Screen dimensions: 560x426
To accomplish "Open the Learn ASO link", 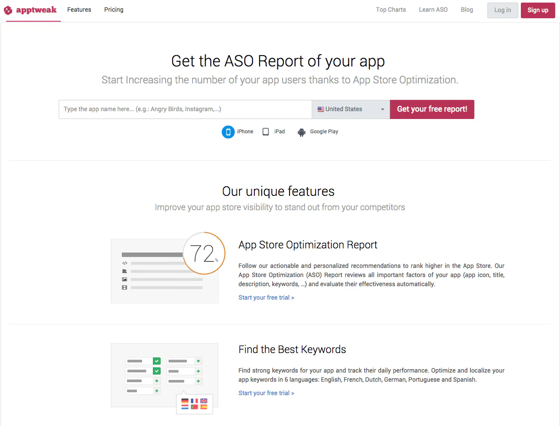I will pyautogui.click(x=433, y=10).
